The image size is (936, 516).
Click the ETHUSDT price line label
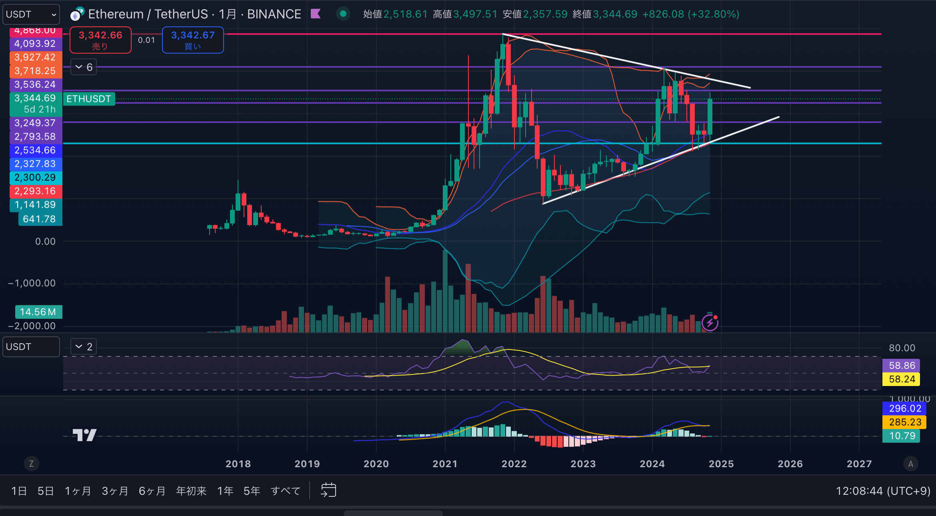[x=89, y=99]
